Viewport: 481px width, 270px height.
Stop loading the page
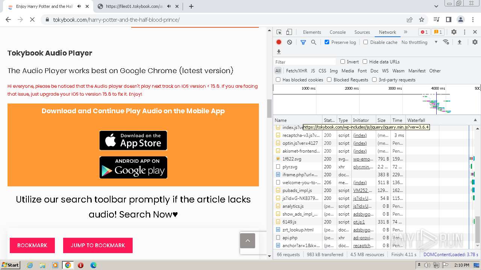click(32, 19)
